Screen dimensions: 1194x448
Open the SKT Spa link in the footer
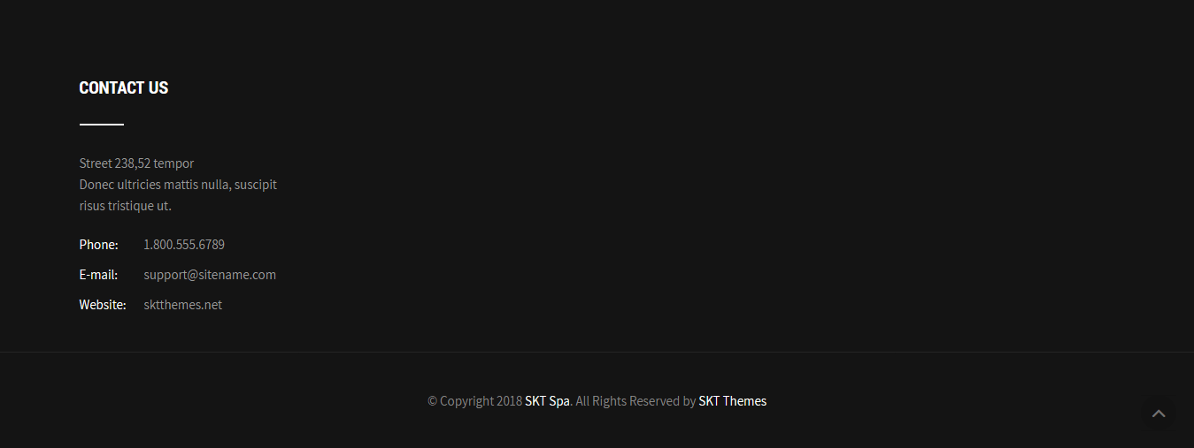coord(547,401)
